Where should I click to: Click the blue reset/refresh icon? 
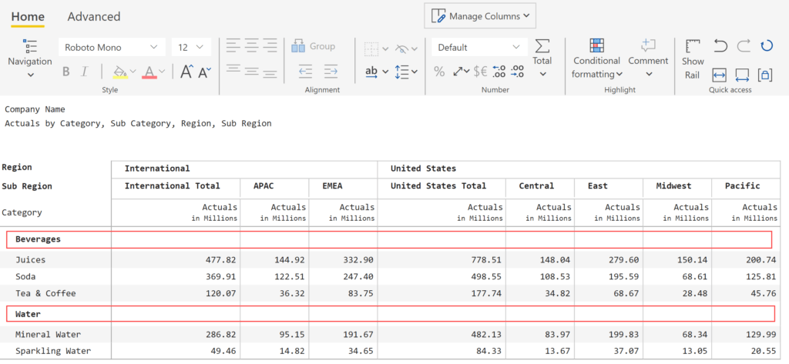(x=767, y=46)
